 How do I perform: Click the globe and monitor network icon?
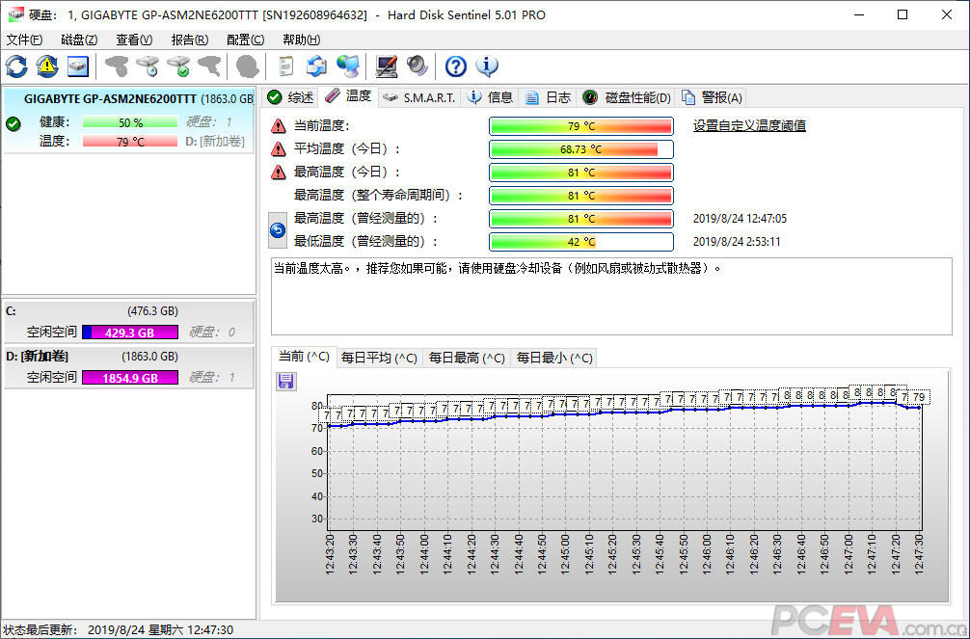tap(348, 67)
